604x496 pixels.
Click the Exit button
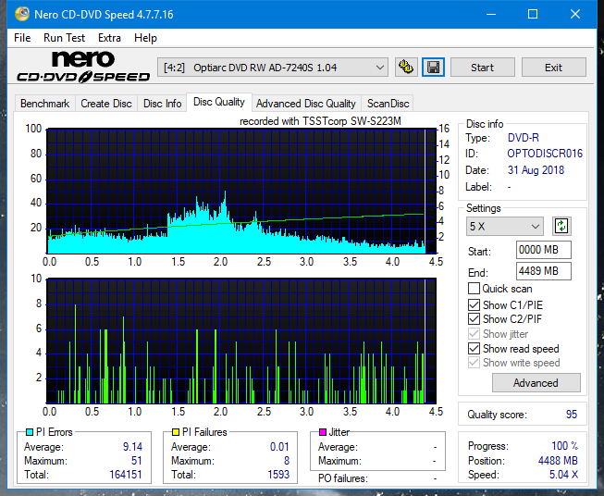tap(553, 68)
